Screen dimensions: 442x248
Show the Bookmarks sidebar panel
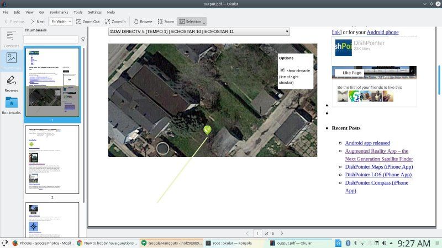[11, 105]
